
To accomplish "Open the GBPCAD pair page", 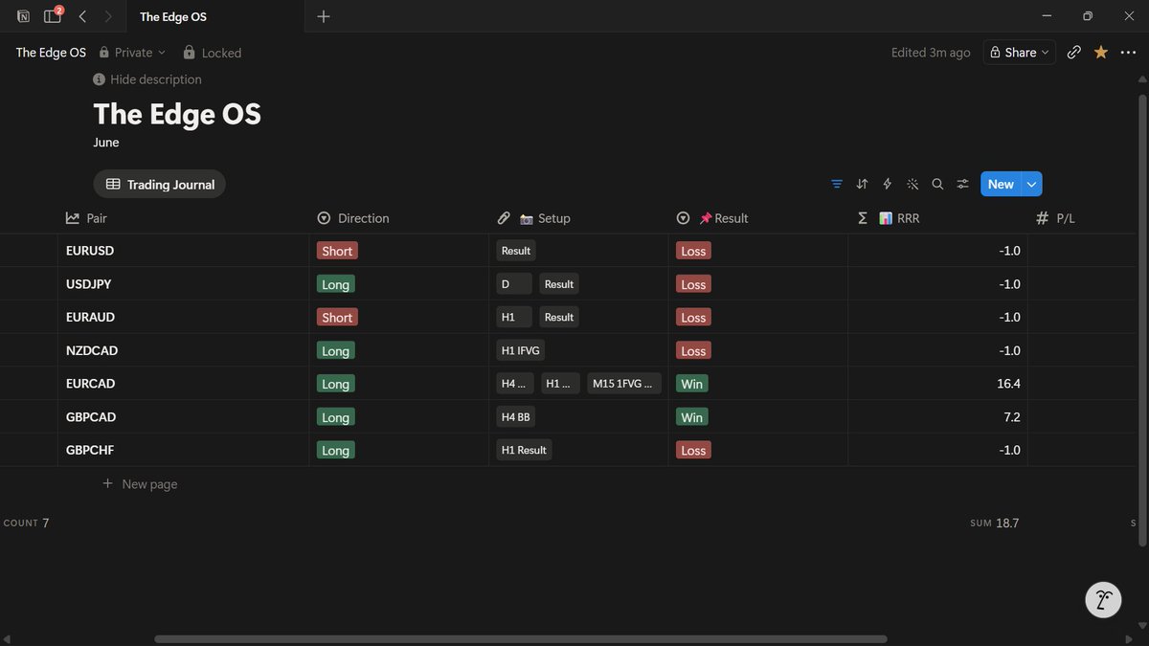I will coord(91,417).
